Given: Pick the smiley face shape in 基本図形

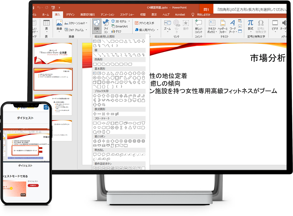Looking at the screenshot, I should pyautogui.click(x=121, y=82).
